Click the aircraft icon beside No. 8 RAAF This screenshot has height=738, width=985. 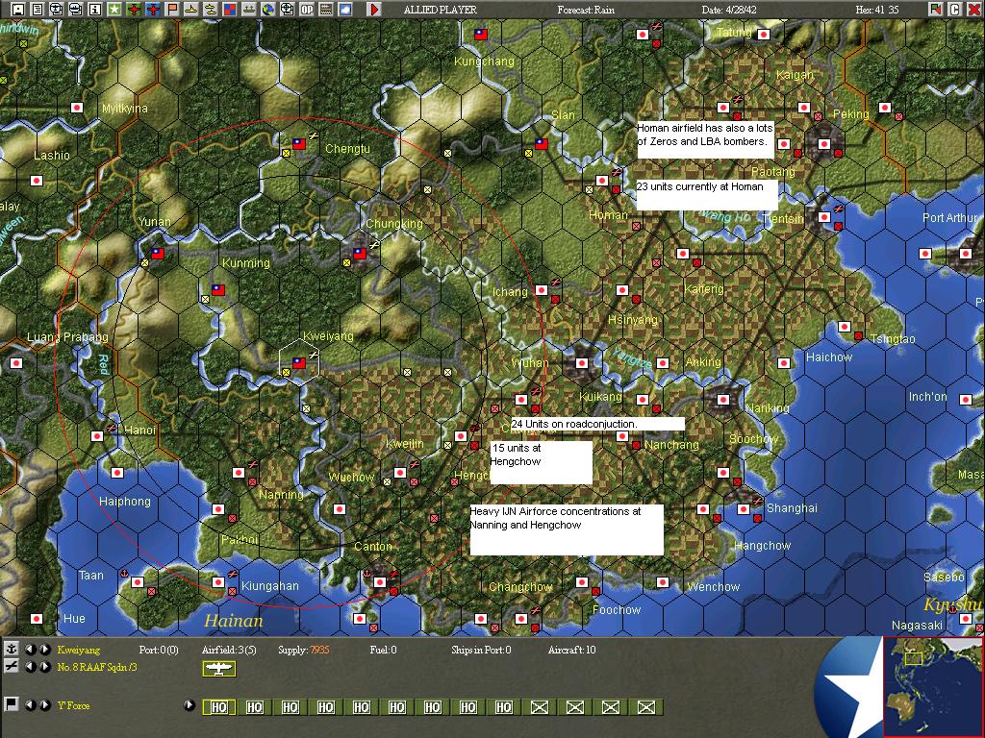tap(12, 667)
